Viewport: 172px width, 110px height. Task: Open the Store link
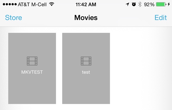point(13,17)
